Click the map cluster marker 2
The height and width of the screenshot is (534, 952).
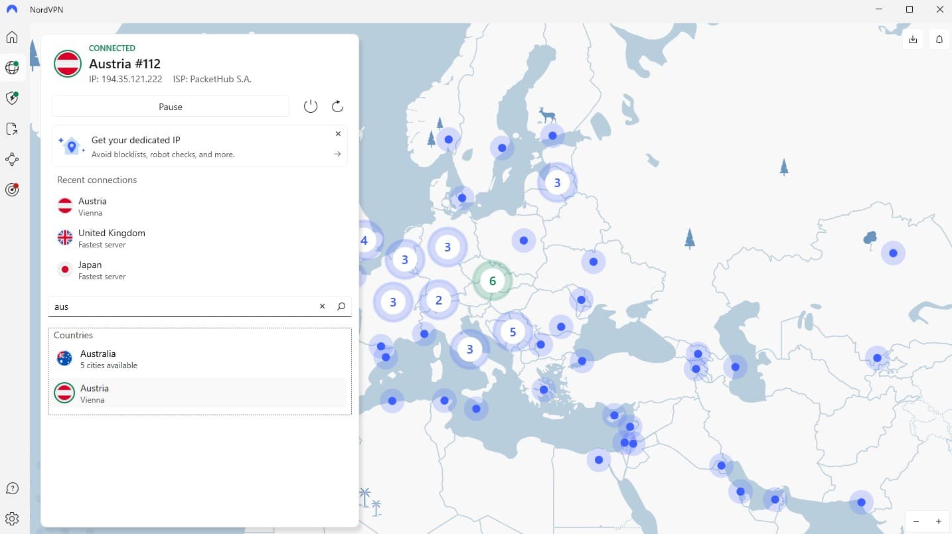(438, 300)
